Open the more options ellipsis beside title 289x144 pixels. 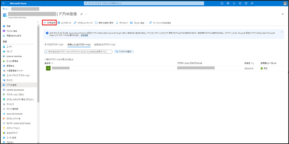click(86, 14)
